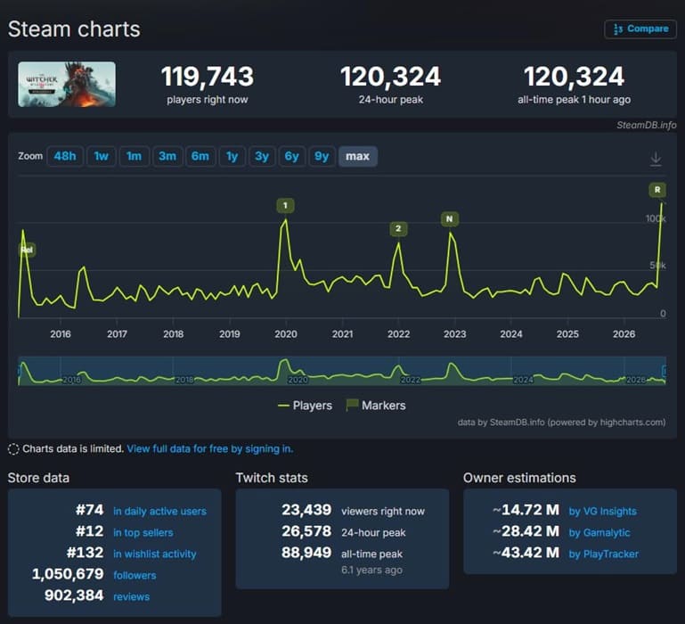The height and width of the screenshot is (624, 685).
Task: Click the chart download icon
Action: (656, 159)
